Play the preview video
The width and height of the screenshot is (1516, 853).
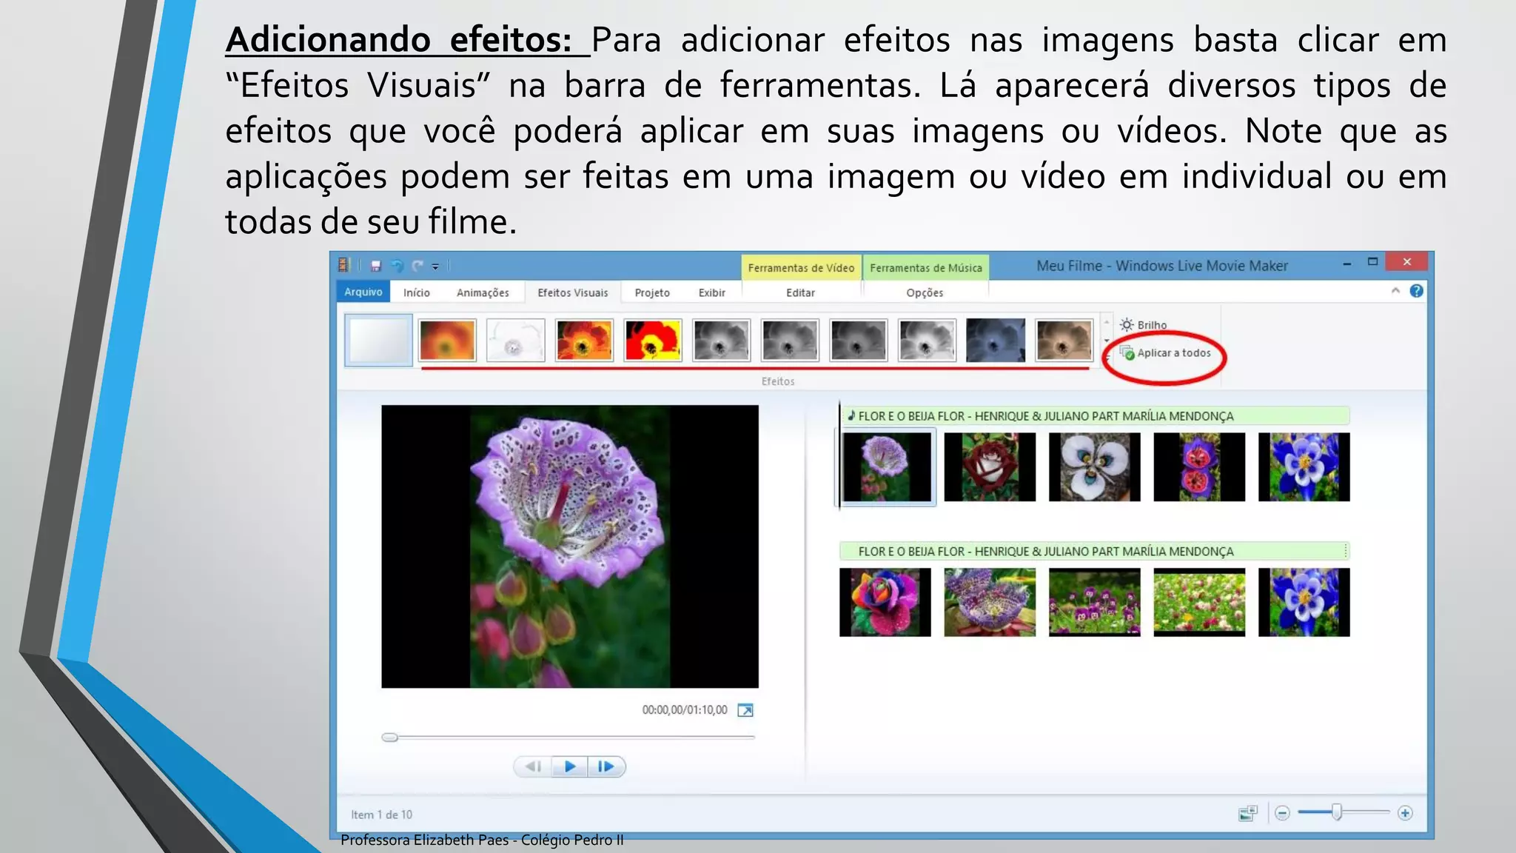[569, 766]
